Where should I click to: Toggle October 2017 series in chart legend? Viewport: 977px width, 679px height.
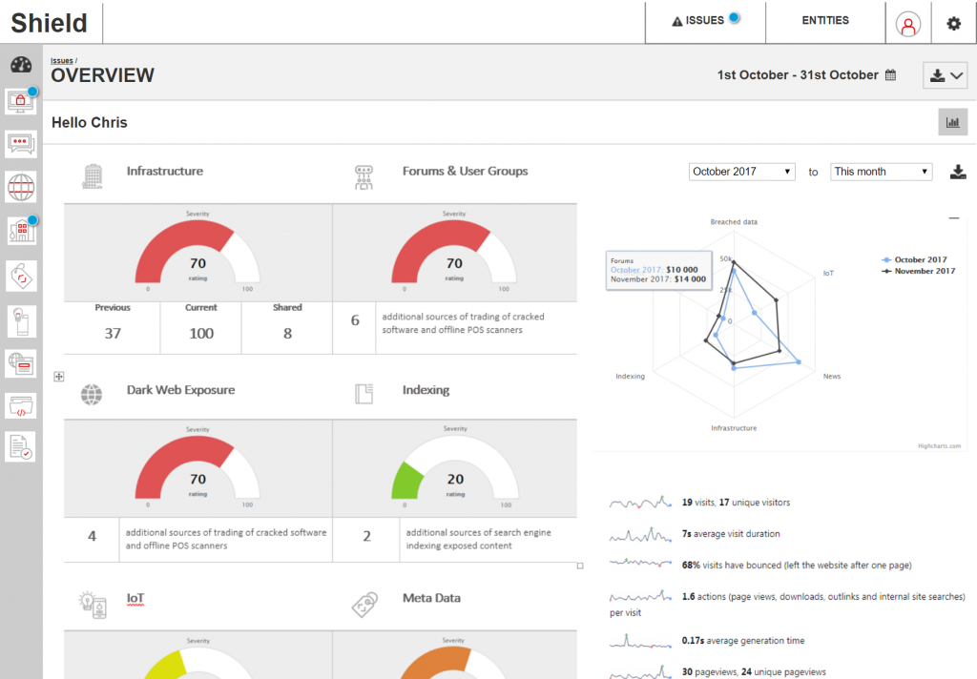[916, 259]
